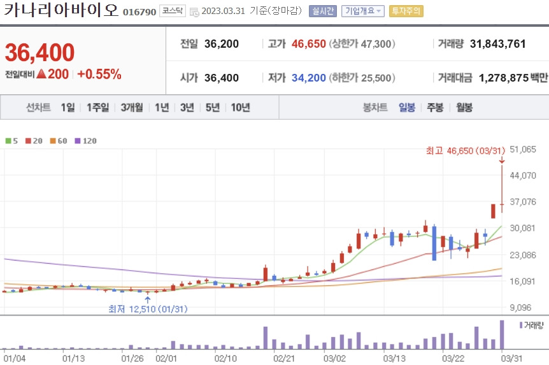Select the 1주일 line chart period
The height and width of the screenshot is (365, 549).
coord(97,107)
